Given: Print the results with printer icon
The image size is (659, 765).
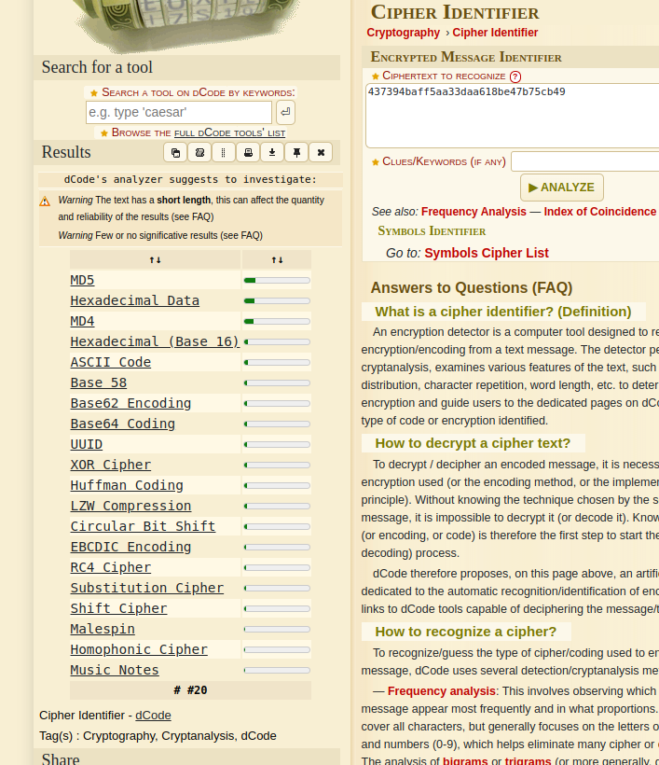Looking at the screenshot, I should coord(248,153).
